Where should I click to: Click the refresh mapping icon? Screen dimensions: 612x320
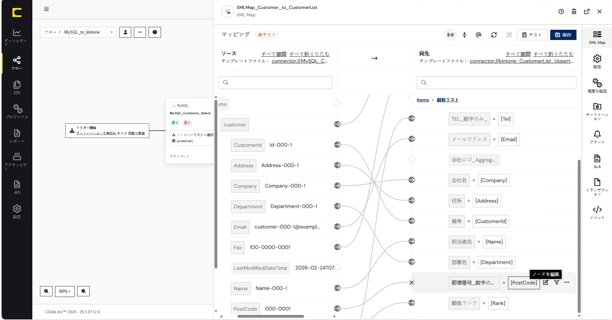coord(494,35)
